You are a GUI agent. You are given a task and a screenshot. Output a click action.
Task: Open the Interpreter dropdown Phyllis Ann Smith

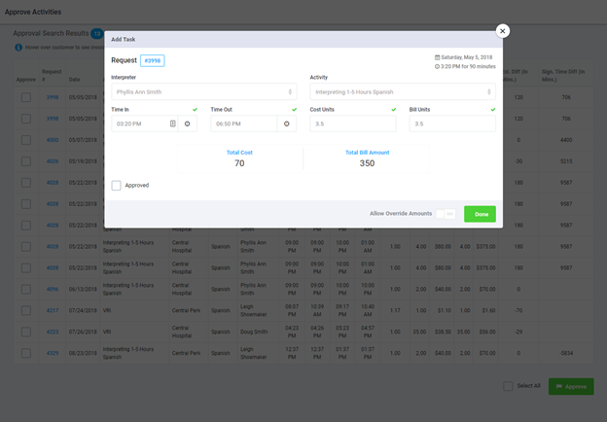(x=204, y=92)
